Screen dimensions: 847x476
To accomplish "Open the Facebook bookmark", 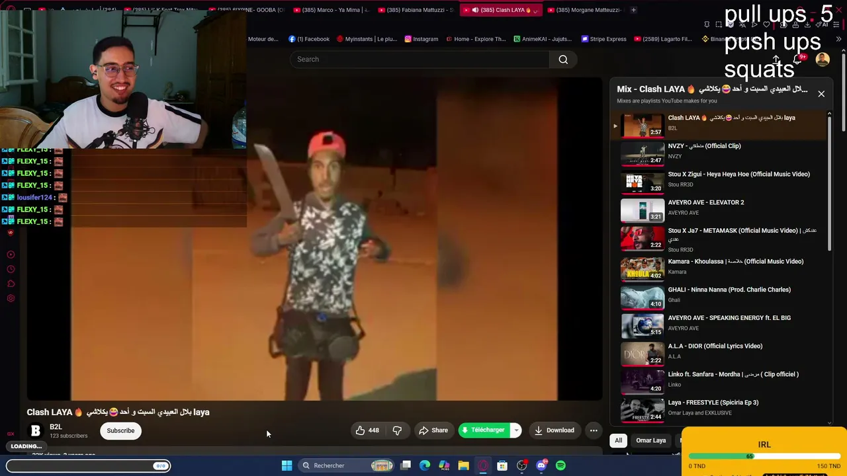I will 308,39.
